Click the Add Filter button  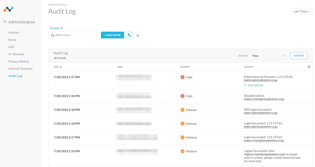tap(112, 35)
